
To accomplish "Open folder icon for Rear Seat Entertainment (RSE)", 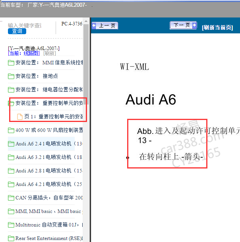I will [x=11, y=238].
